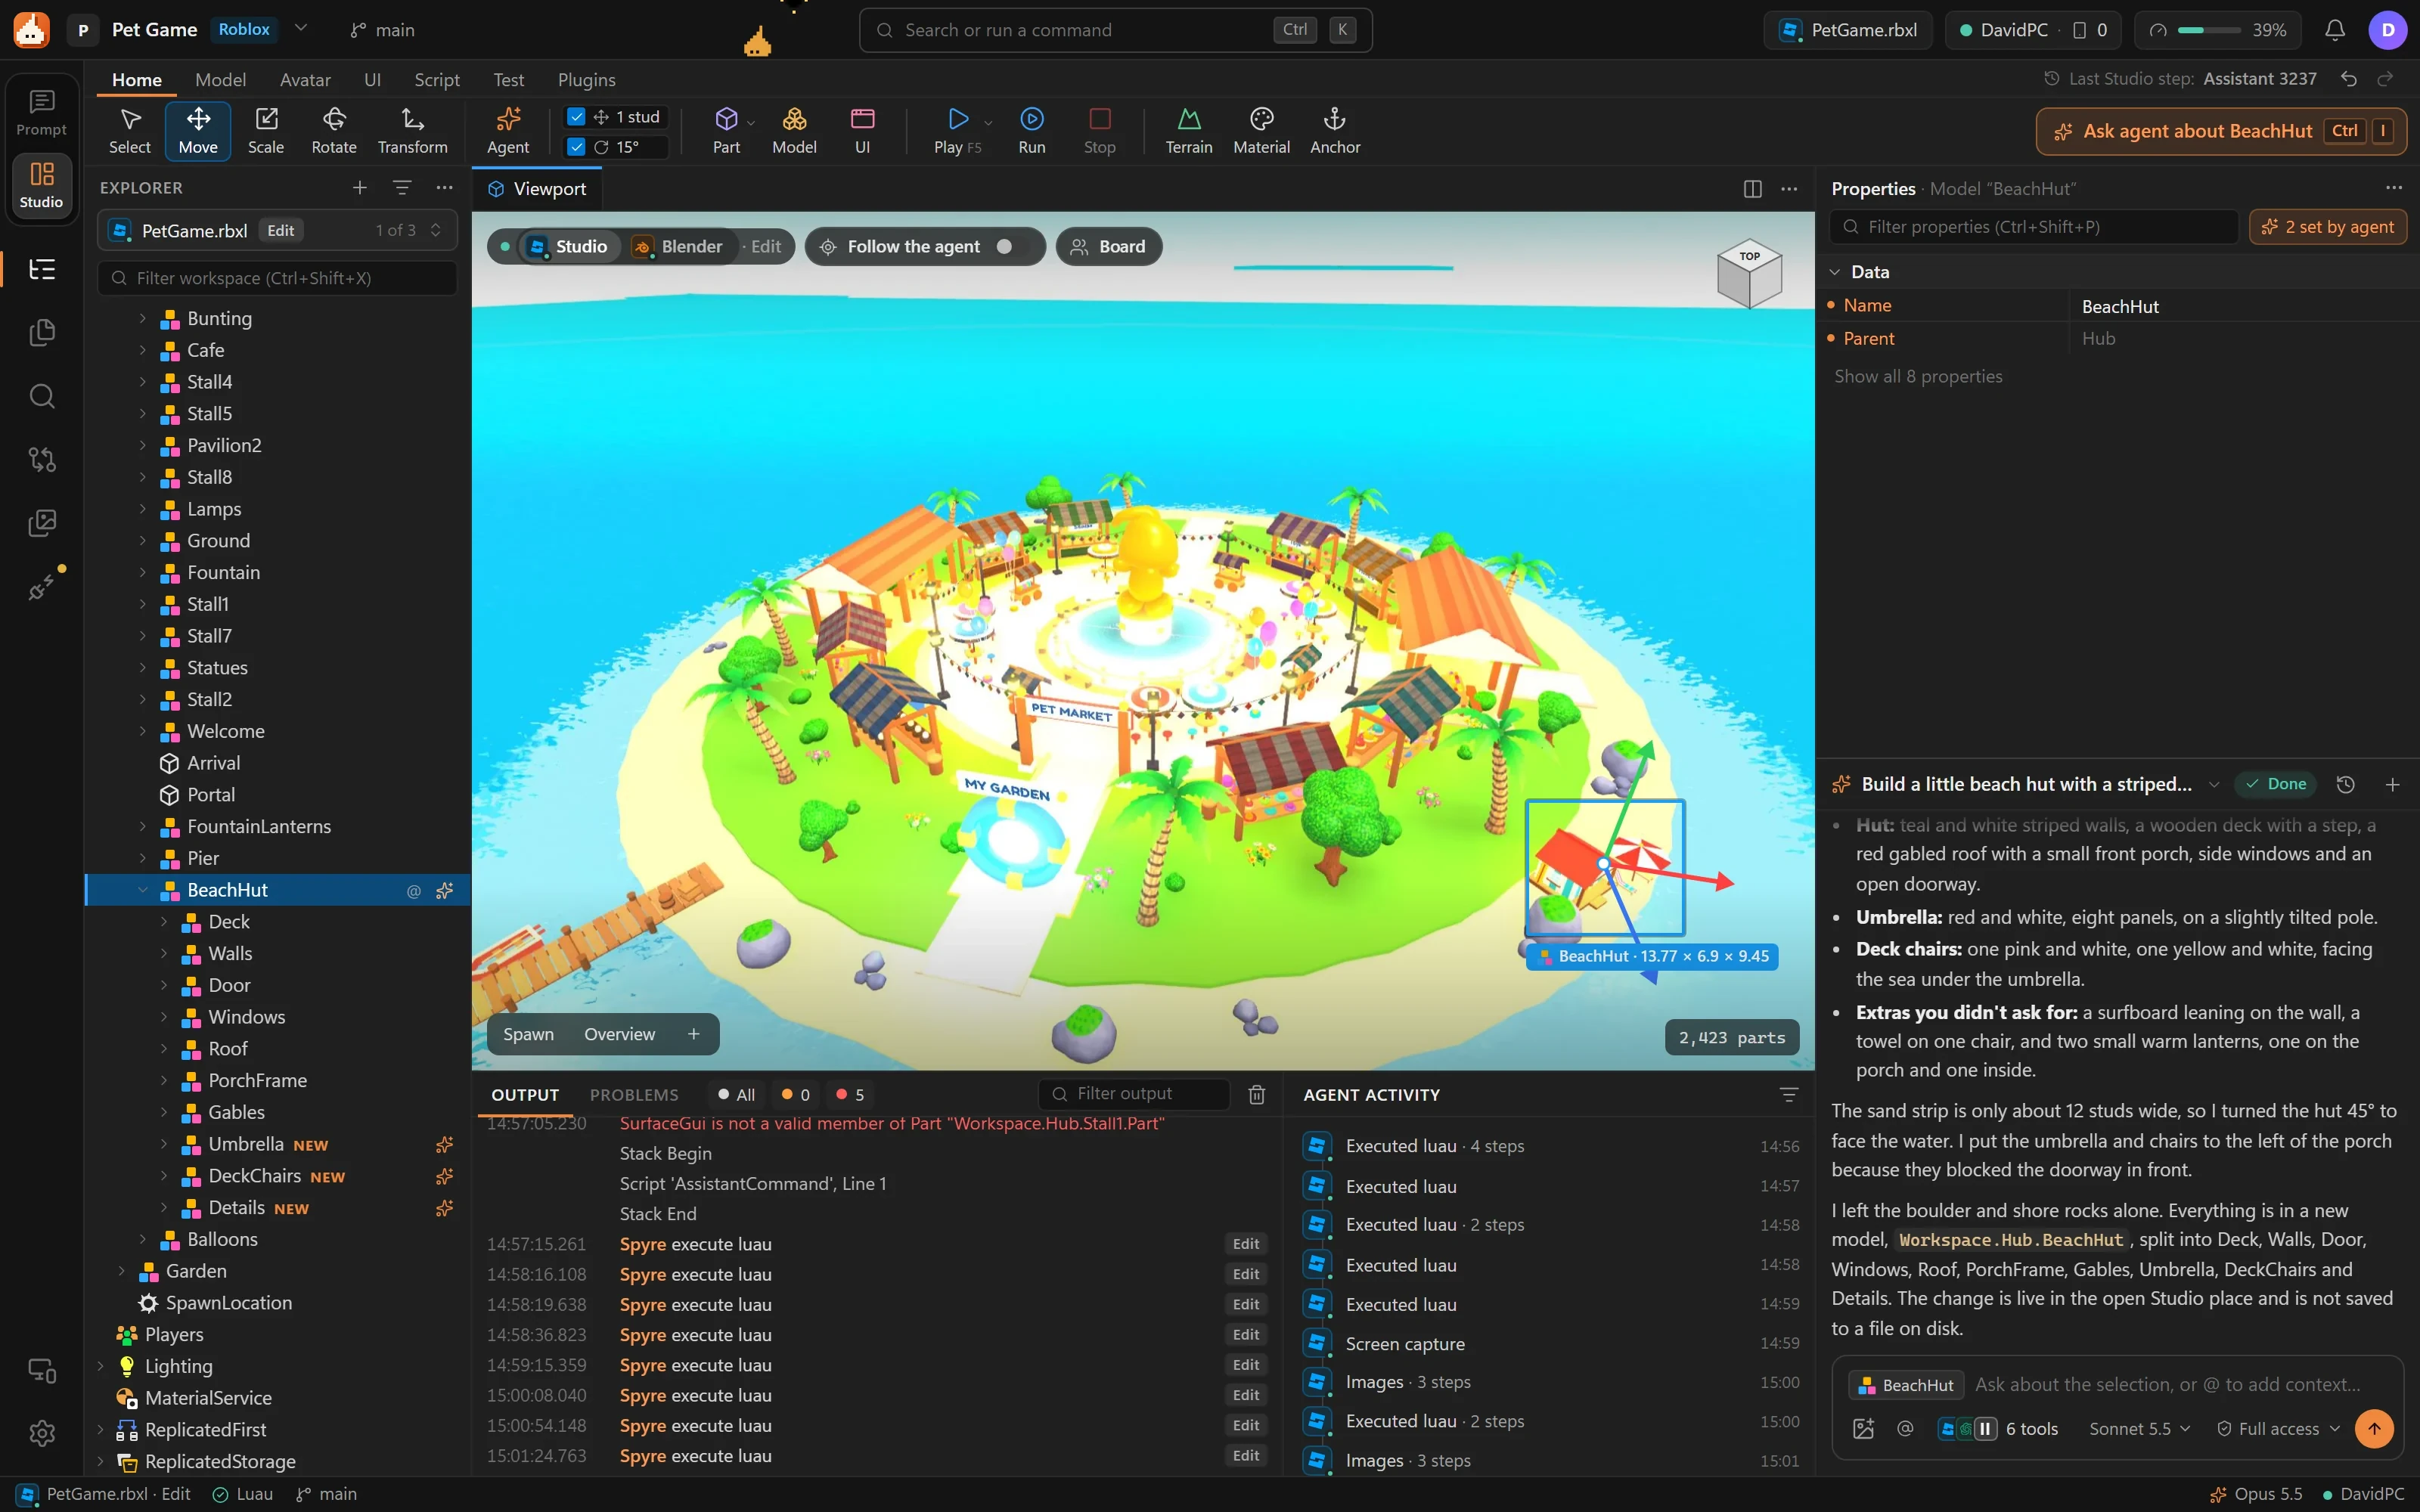2420x1512 pixels.
Task: Insert a Part from the ribbon
Action: click(x=726, y=131)
